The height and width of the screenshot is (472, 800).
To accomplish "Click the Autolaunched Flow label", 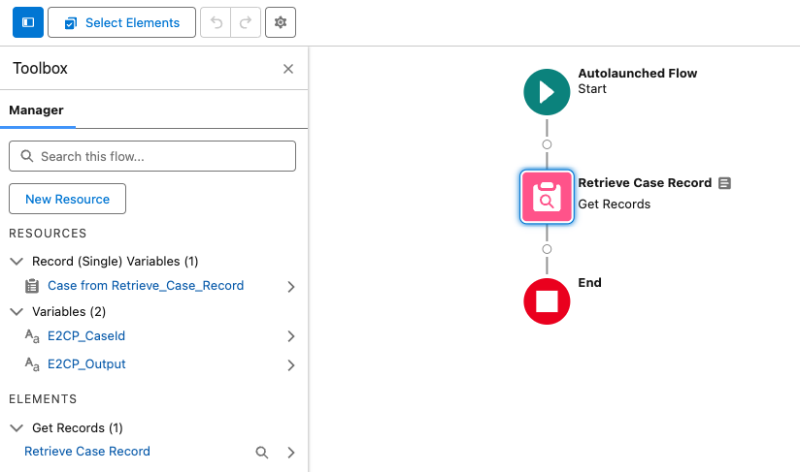I will (x=638, y=74).
